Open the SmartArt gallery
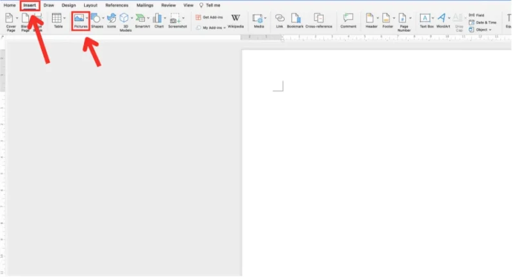The height and width of the screenshot is (277, 513). [142, 19]
